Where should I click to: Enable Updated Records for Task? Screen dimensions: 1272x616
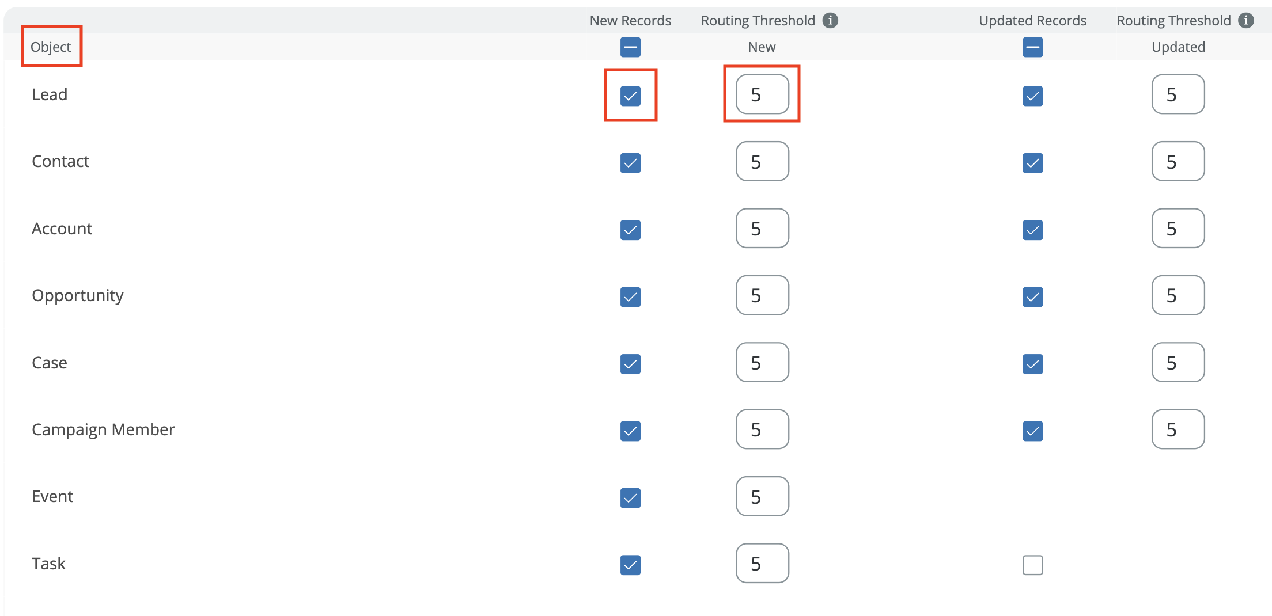1032,565
